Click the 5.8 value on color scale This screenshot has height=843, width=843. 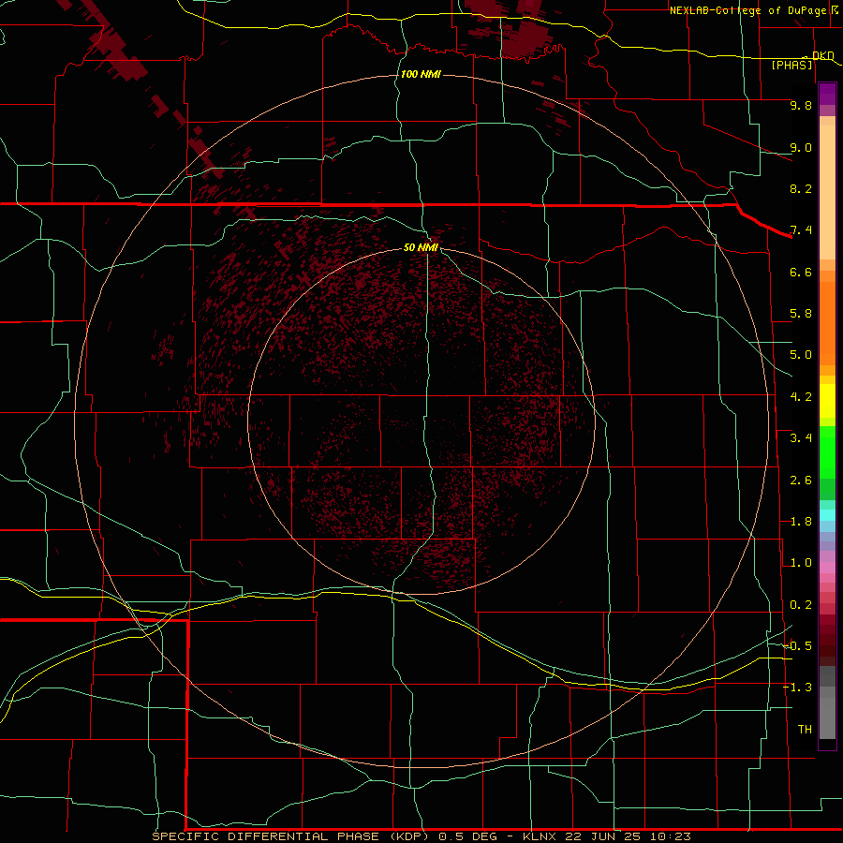point(801,314)
